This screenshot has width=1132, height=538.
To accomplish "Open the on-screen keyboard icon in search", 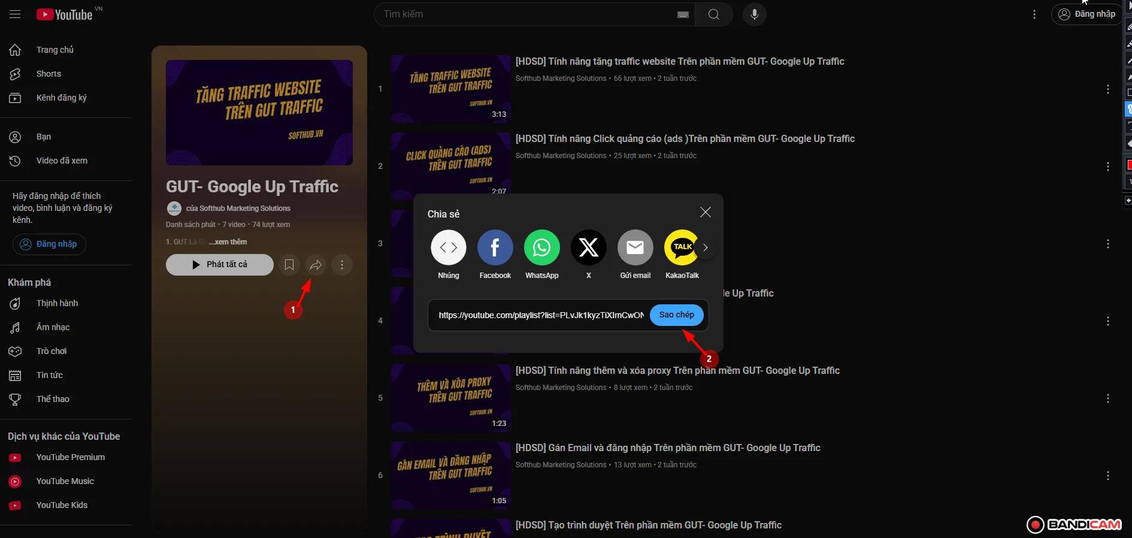I will point(683,14).
